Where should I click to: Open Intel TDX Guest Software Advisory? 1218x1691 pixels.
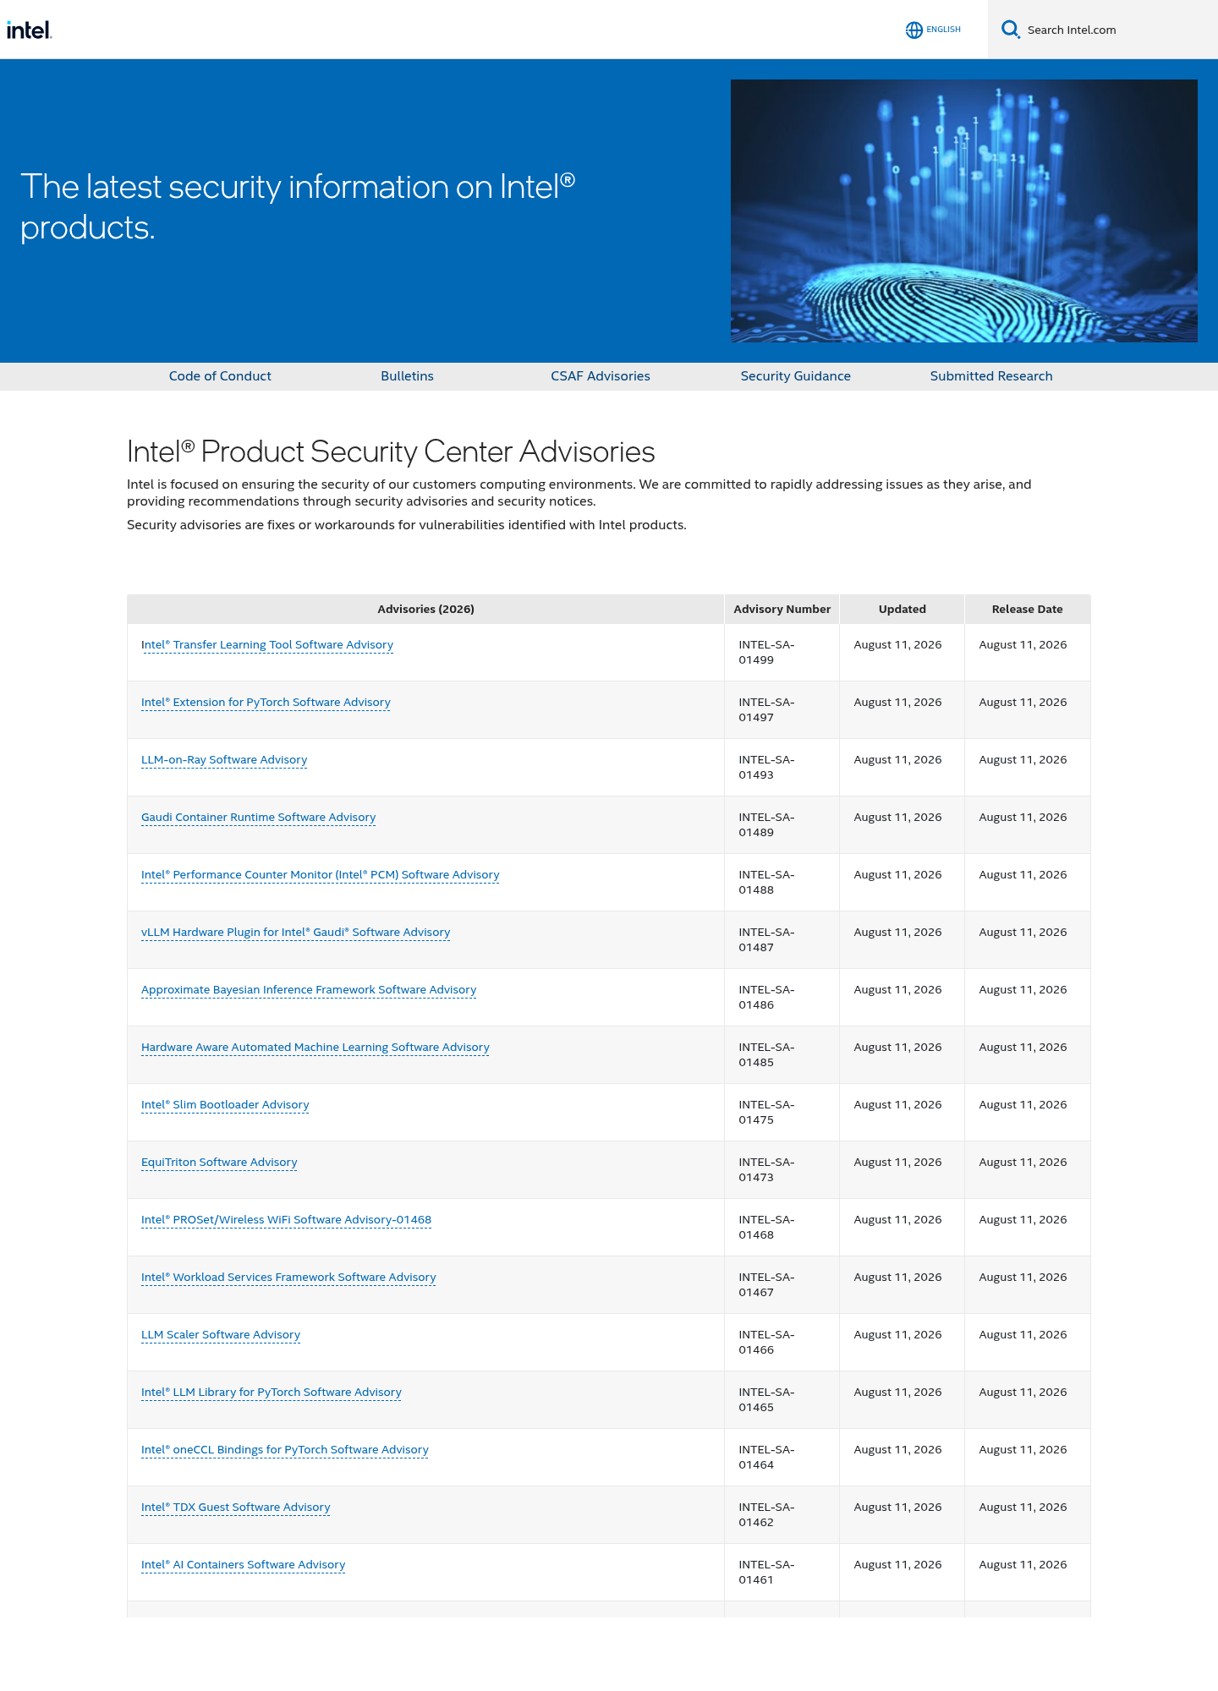coord(235,1508)
